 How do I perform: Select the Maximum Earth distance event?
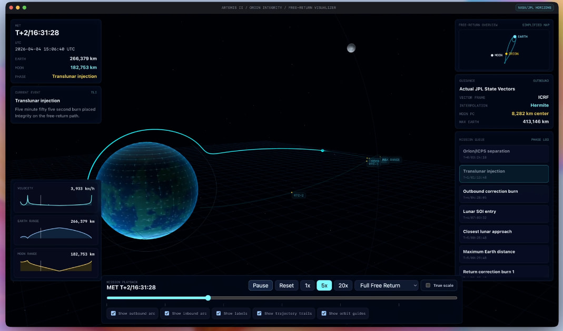coord(504,254)
